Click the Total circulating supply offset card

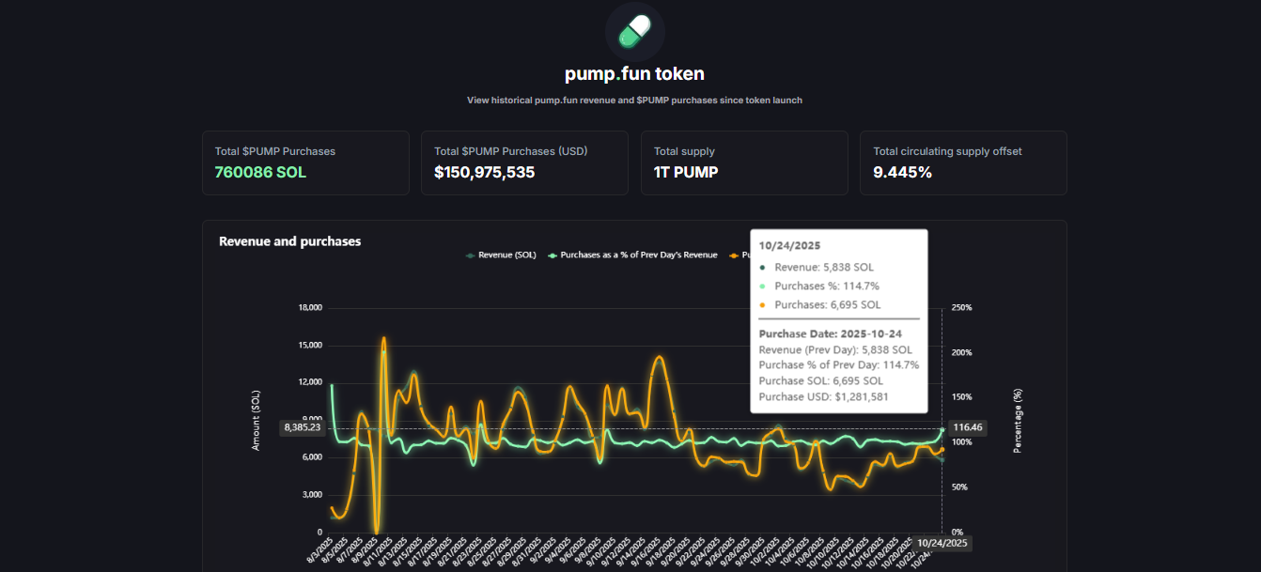tap(962, 162)
